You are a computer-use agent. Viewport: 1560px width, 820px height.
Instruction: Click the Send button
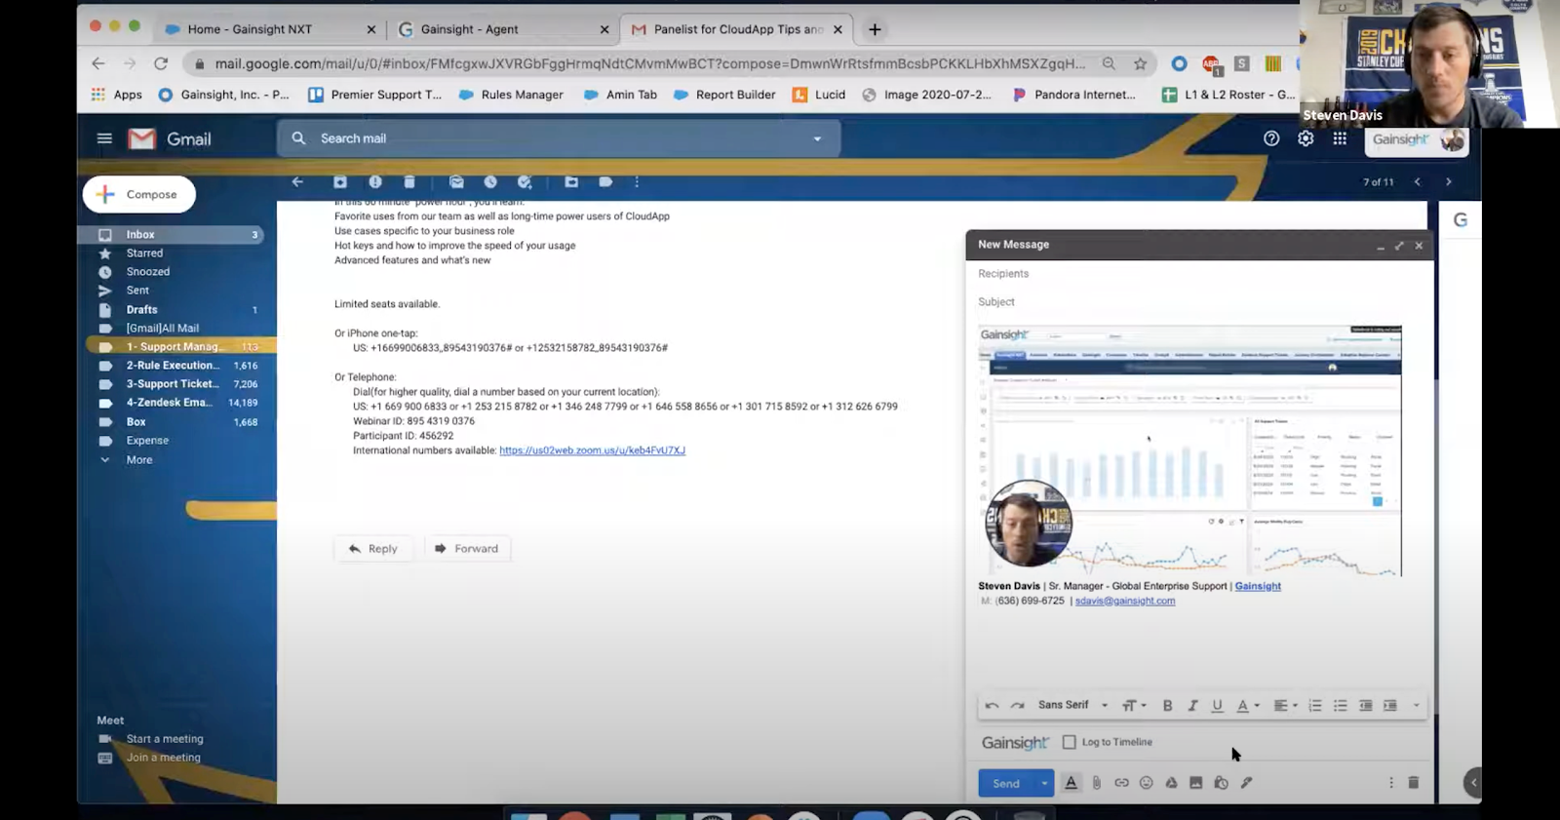coord(1006,783)
